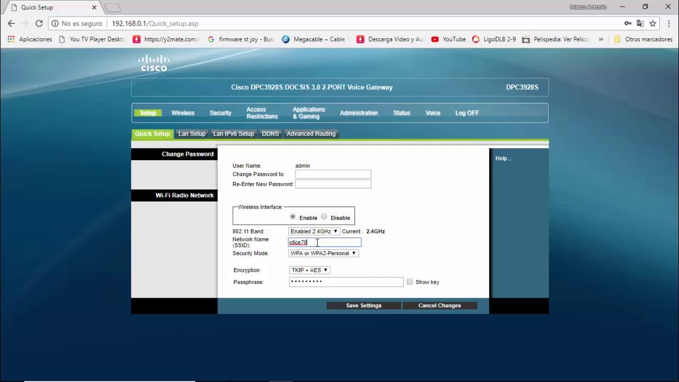Open Access Restrictions menu
The height and width of the screenshot is (382, 679).
tap(262, 113)
